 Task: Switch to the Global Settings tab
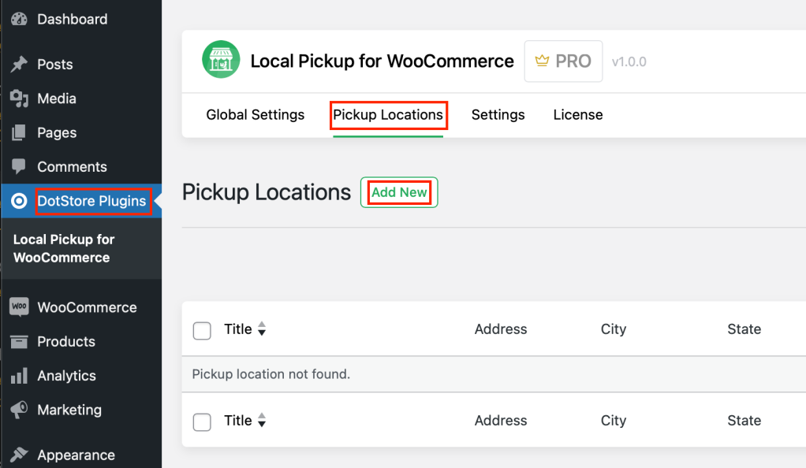coord(256,114)
